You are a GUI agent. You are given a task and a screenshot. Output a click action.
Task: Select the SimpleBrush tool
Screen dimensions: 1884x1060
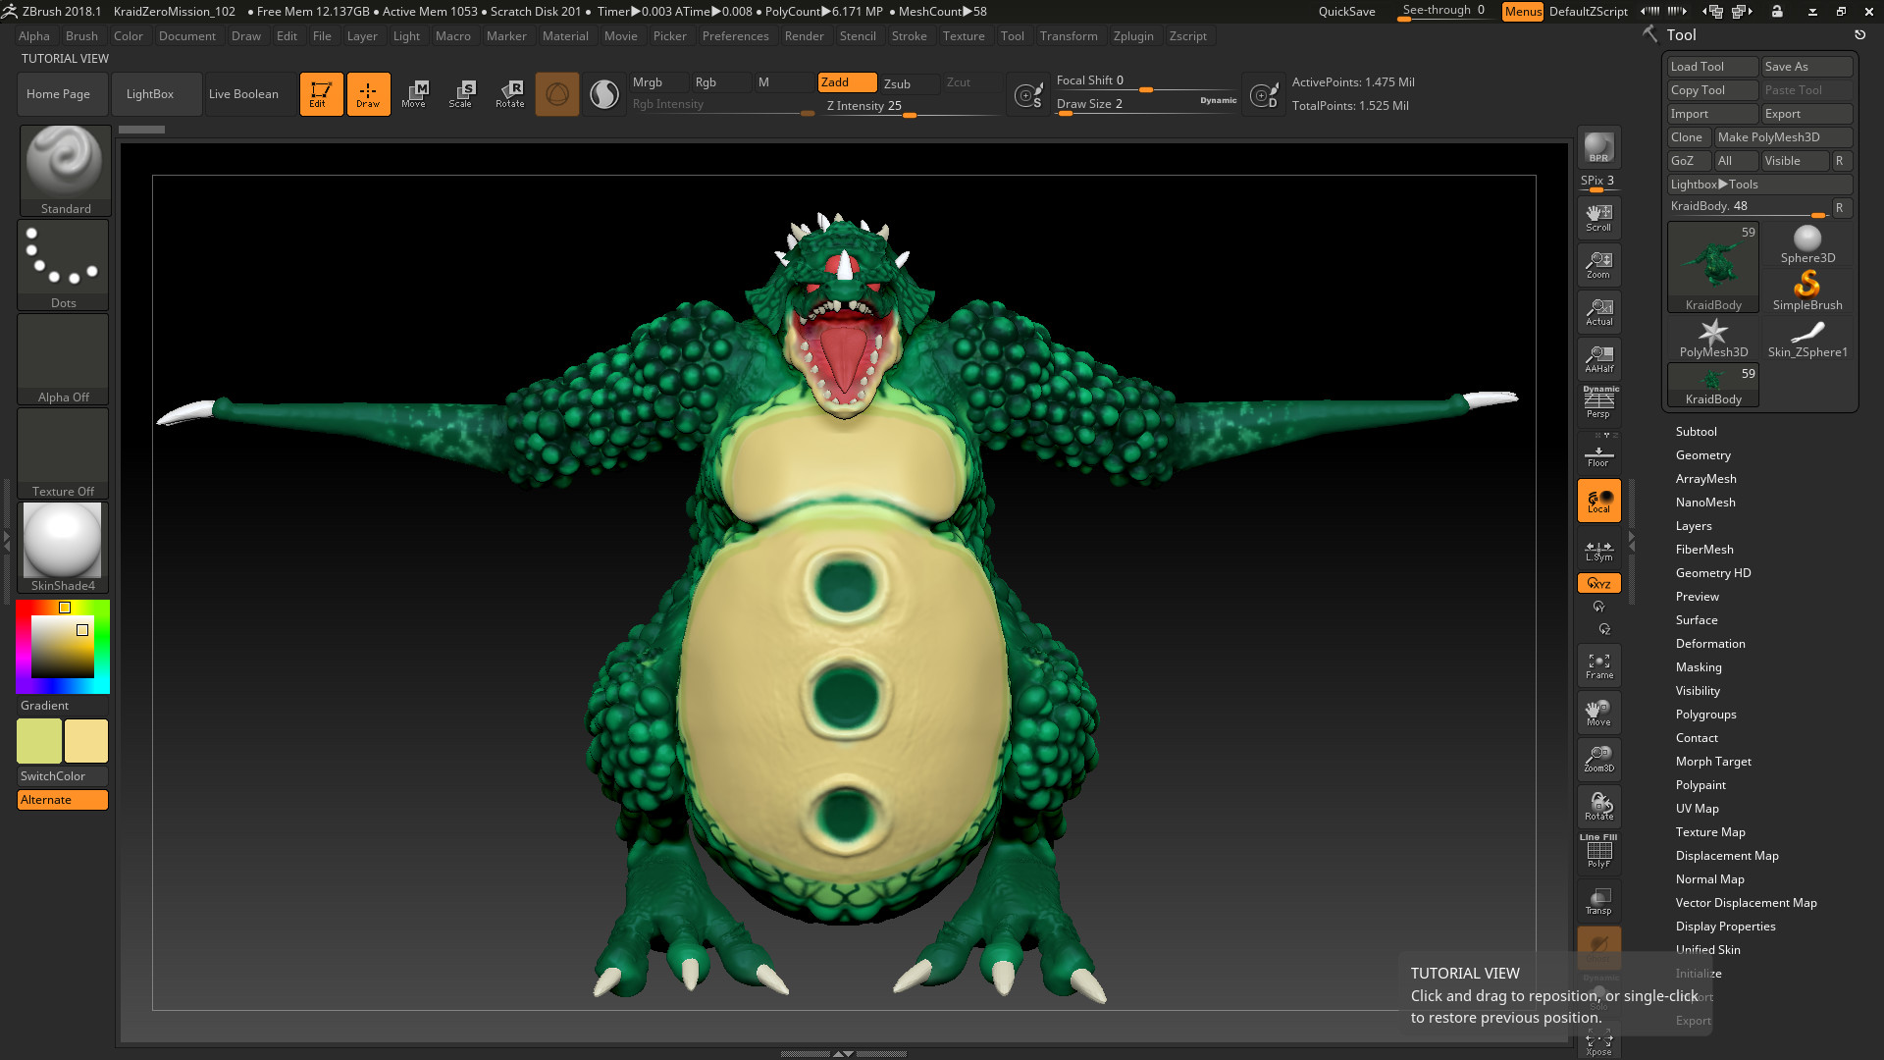point(1807,291)
